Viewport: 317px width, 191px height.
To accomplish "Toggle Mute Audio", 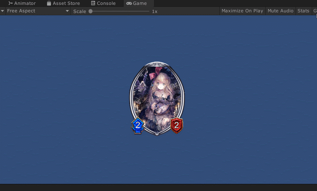I will pyautogui.click(x=280, y=11).
